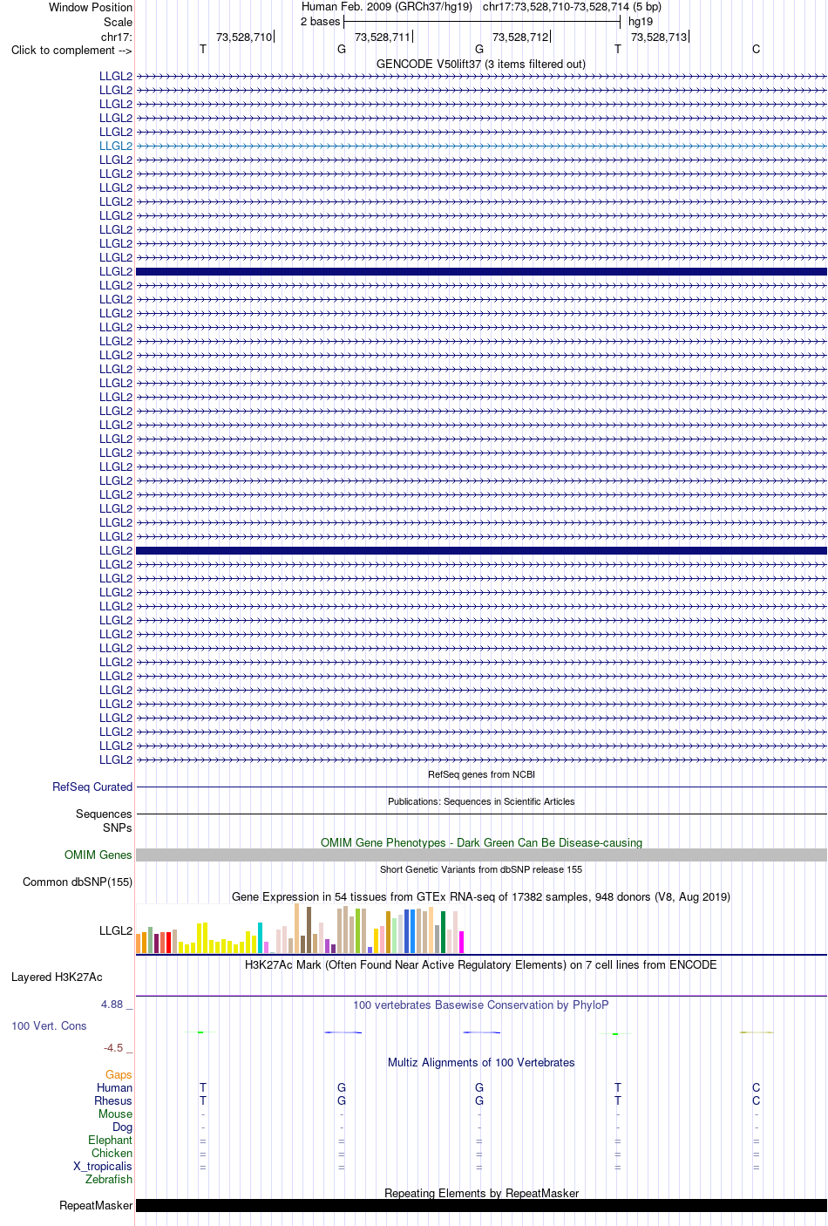Click the 'X_tropicalis' alignment row label

[103, 1166]
